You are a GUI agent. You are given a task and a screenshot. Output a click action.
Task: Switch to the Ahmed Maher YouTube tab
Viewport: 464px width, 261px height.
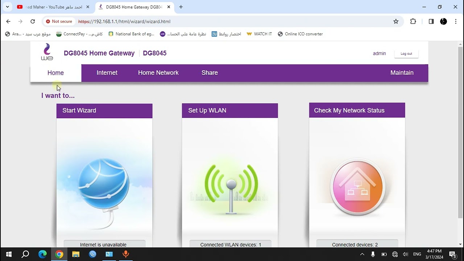pos(53,7)
